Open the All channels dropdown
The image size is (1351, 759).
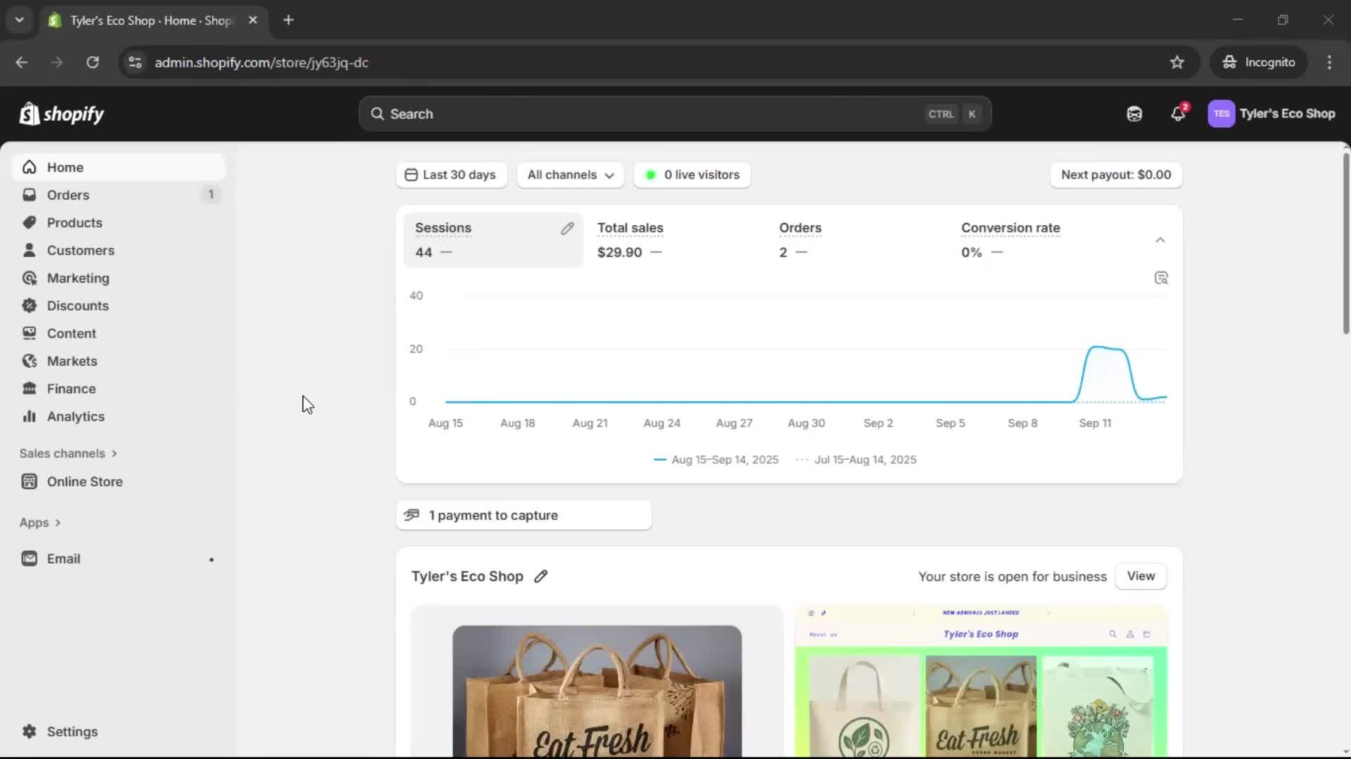coord(570,175)
